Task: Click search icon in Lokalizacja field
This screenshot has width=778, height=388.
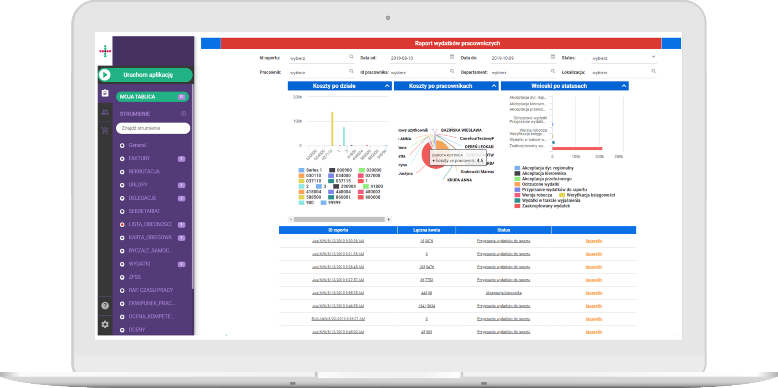Action: (653, 72)
